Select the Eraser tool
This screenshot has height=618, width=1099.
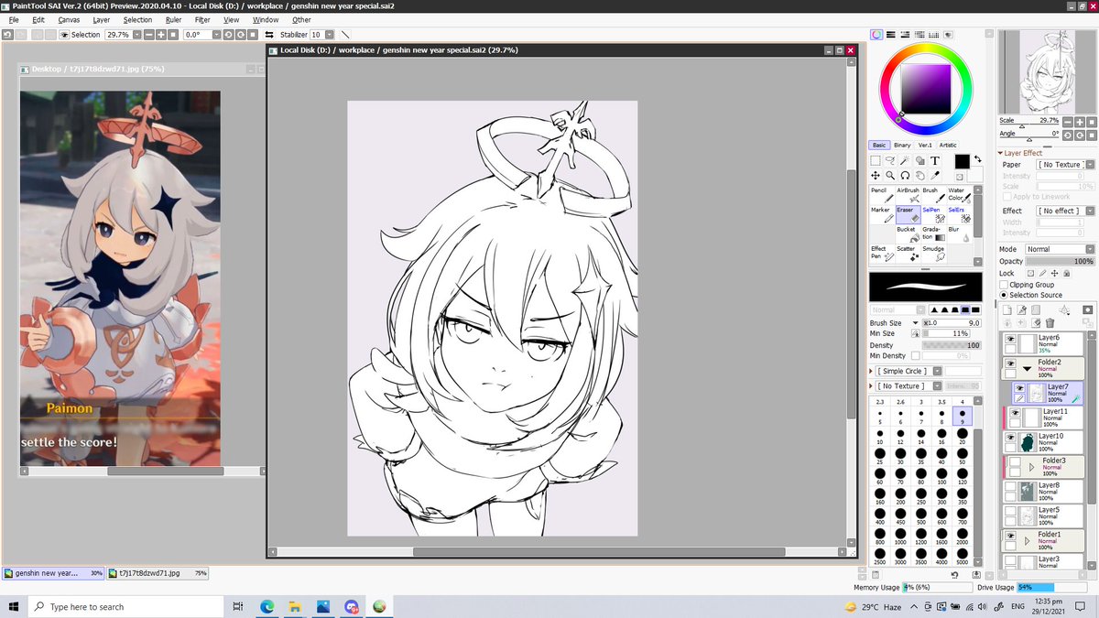[x=907, y=215]
